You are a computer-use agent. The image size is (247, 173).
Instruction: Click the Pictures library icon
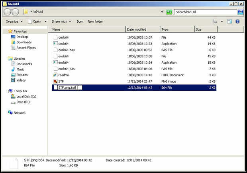tap(13, 75)
